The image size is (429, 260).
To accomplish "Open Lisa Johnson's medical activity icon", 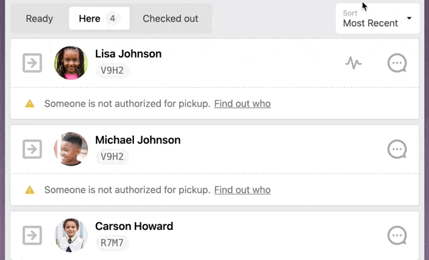I will 353,63.
